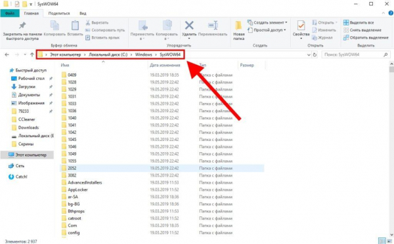Open quick access toolbar customize dropdown
Screen dimensions: 394x244
coord(31,5)
